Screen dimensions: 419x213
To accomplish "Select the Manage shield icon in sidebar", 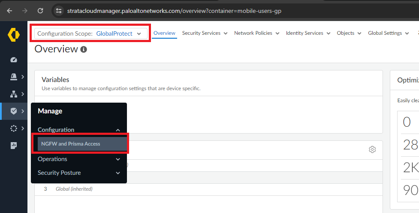I will click(14, 111).
